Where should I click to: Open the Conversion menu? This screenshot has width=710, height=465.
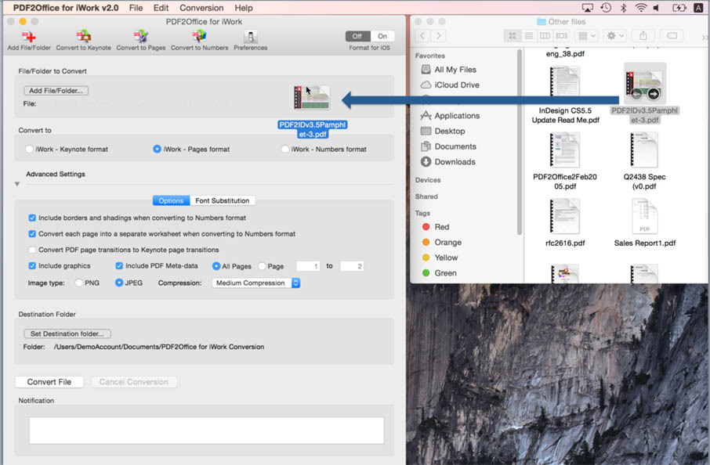click(201, 7)
